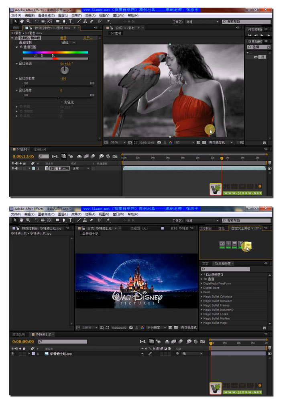This screenshot has height=401, width=281.
Task: Click the Brainstorm icon in upper timeline
Action: [x=102, y=156]
